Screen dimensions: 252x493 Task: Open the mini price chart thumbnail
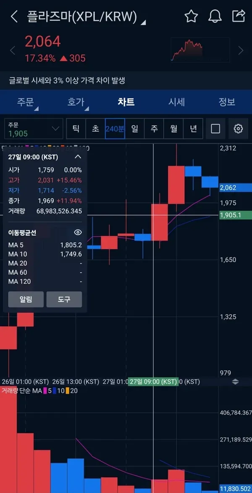(200, 50)
